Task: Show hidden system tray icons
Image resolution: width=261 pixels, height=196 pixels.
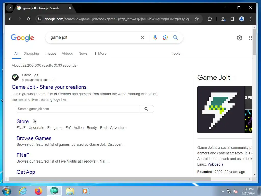Action: point(223,191)
